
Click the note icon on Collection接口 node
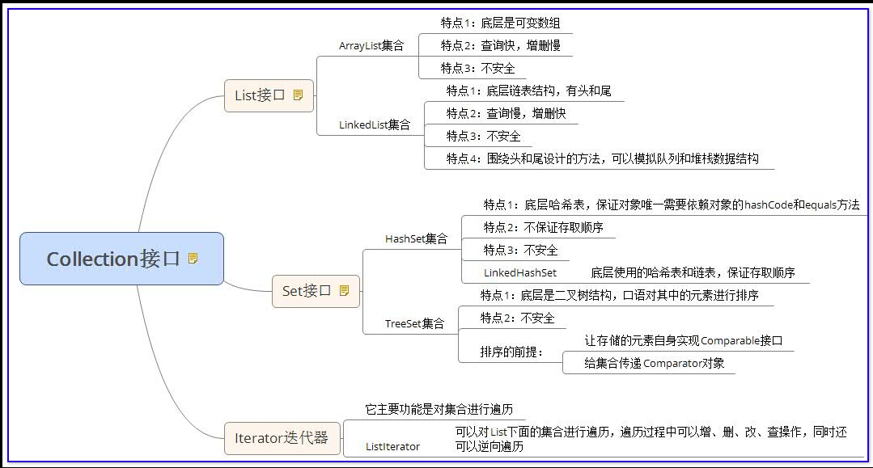tap(193, 259)
